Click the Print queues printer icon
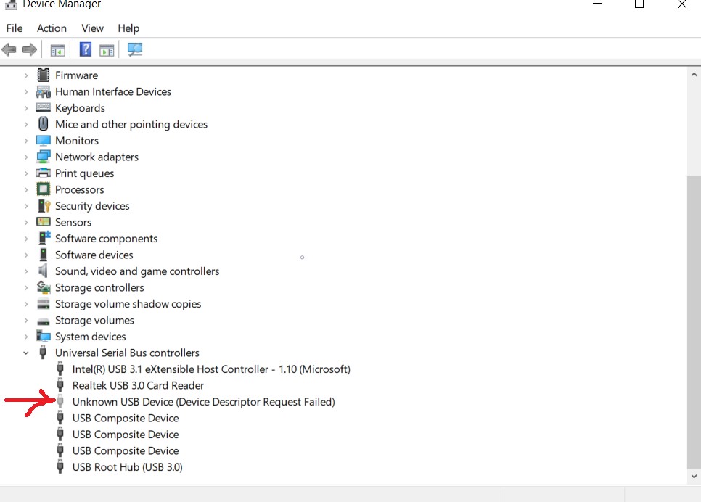The image size is (701, 502). (x=44, y=173)
